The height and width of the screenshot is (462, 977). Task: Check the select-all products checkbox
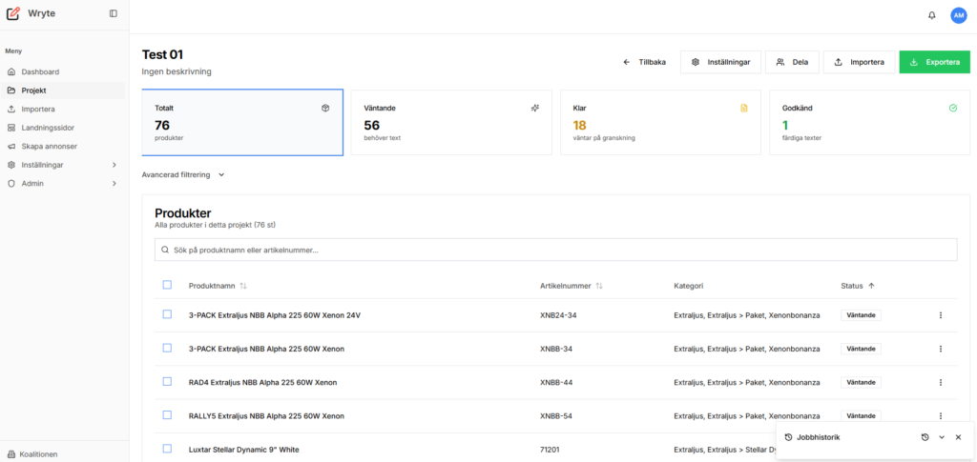[167, 285]
